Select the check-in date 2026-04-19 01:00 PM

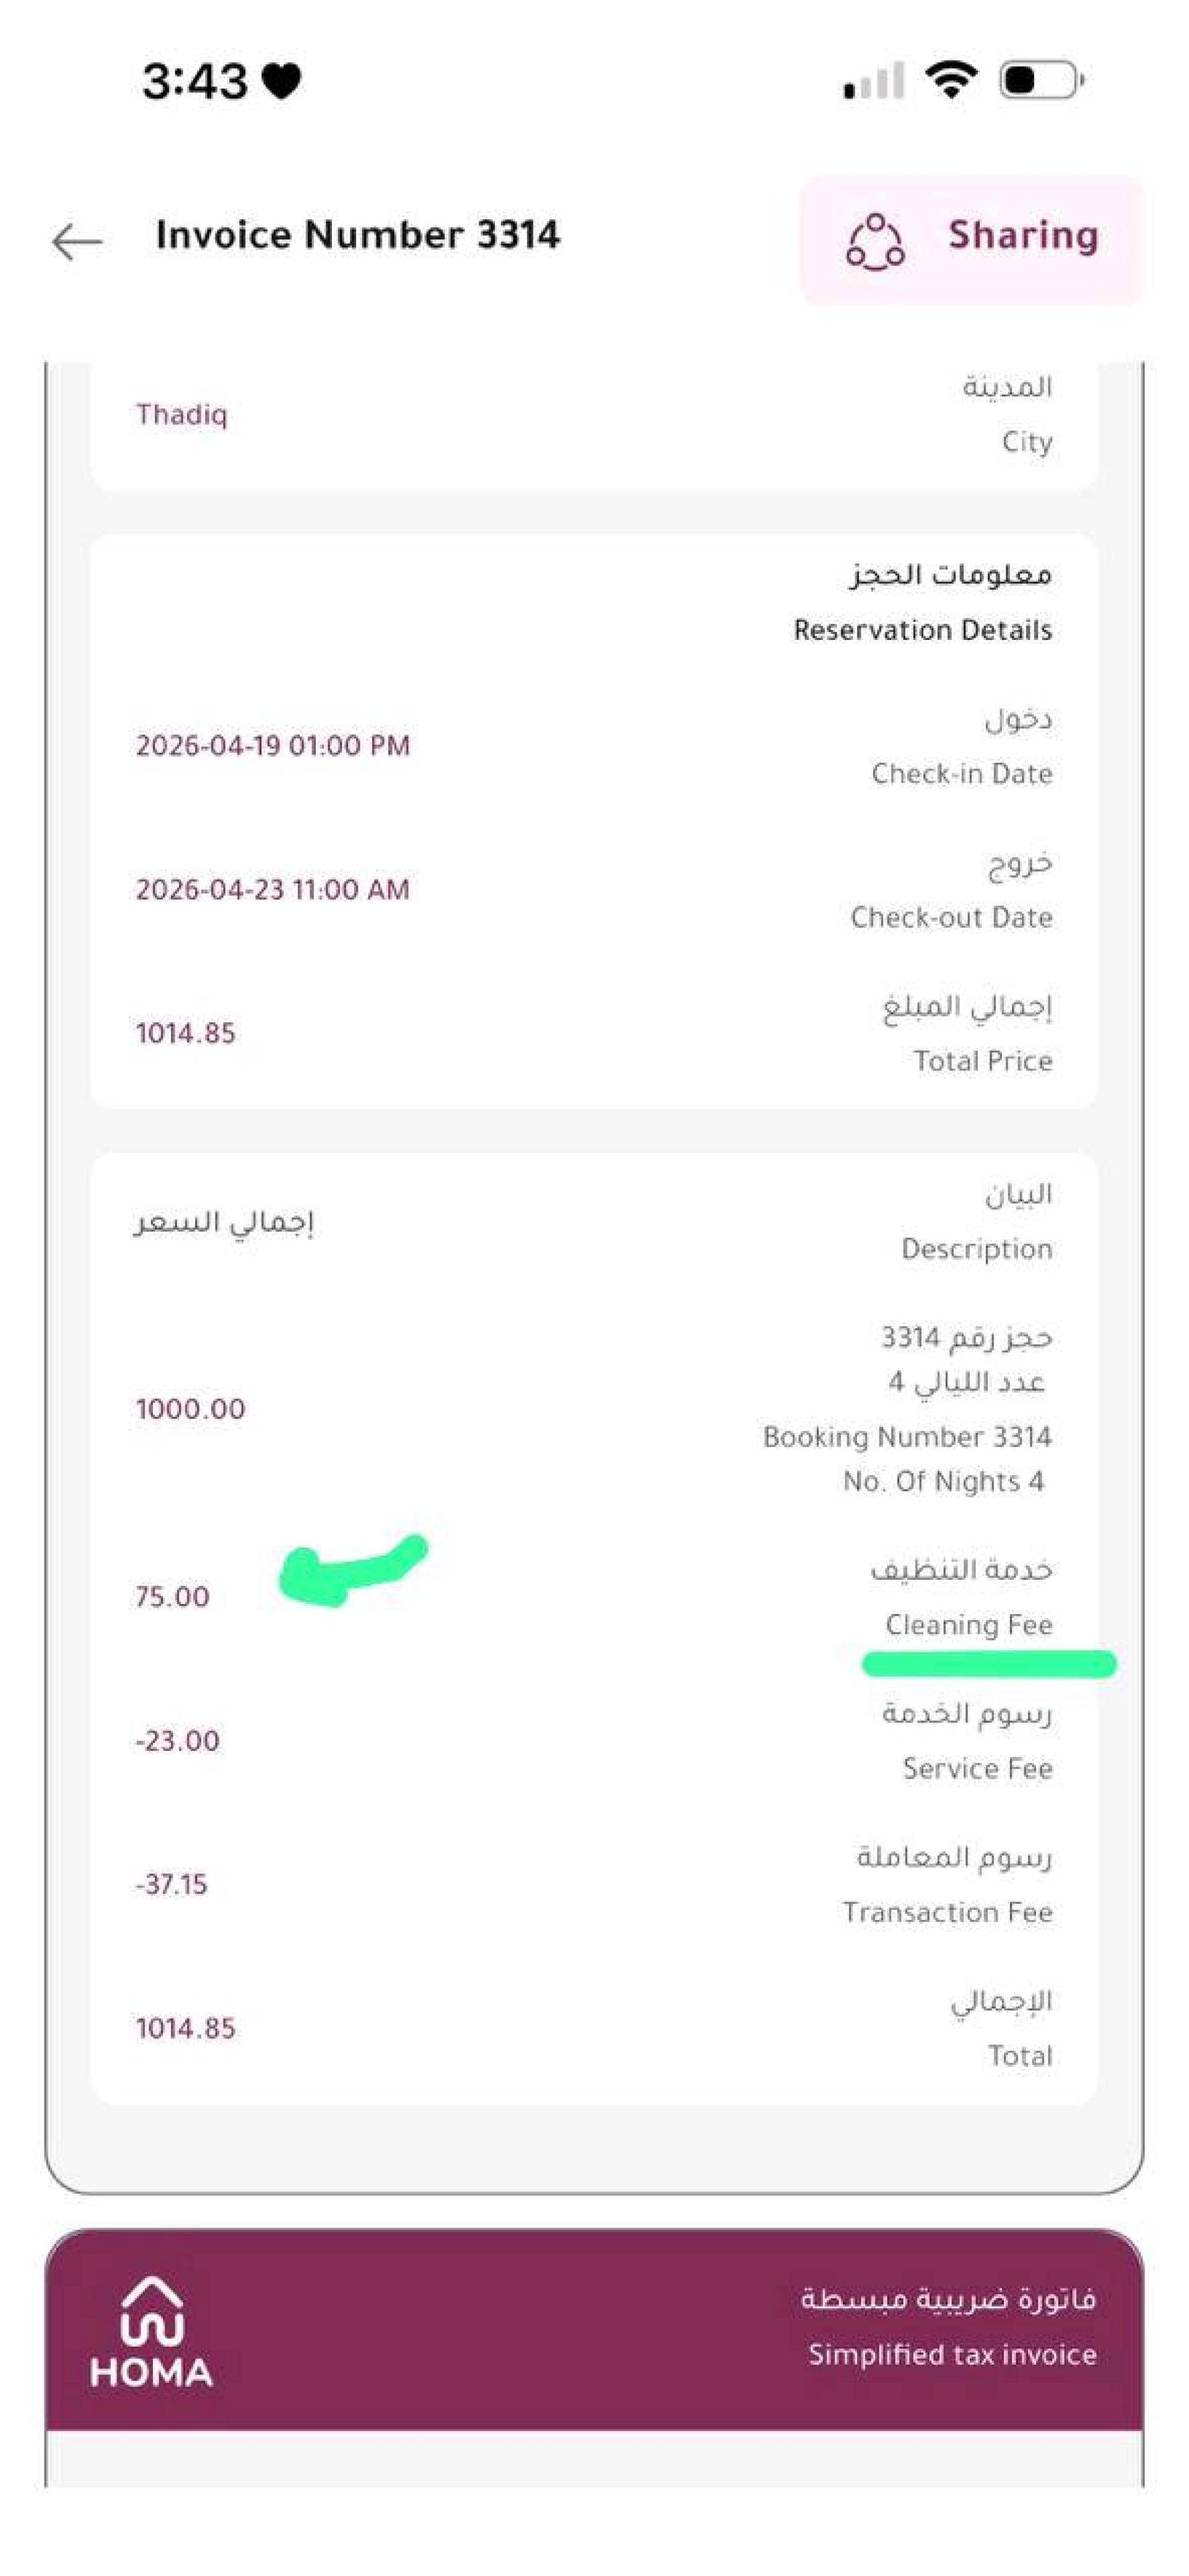pos(273,746)
